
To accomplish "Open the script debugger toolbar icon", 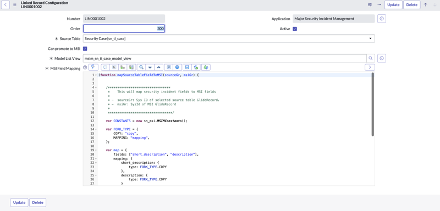I will (206, 67).
